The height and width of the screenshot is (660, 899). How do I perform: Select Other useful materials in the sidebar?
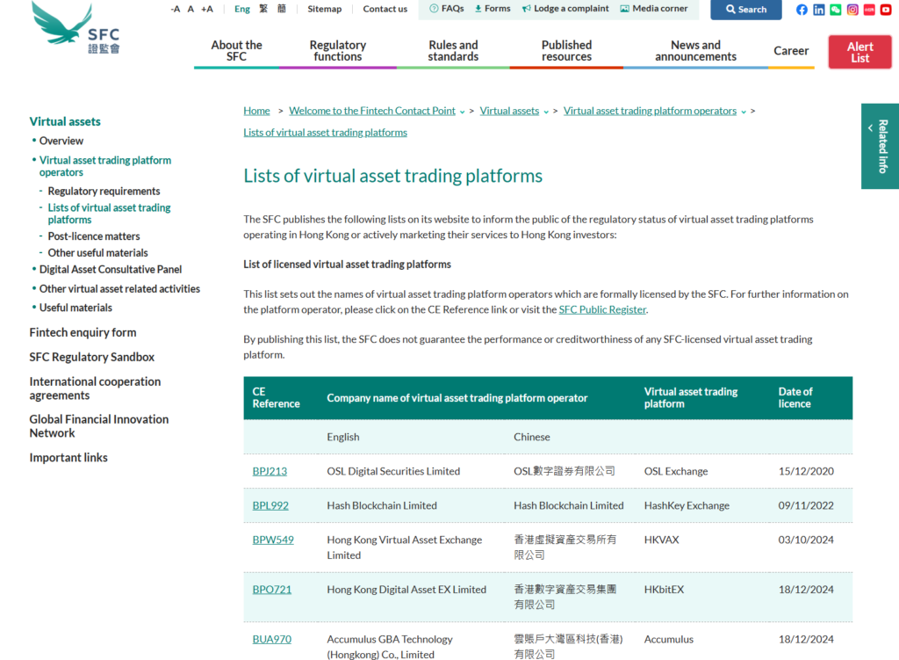coord(97,253)
